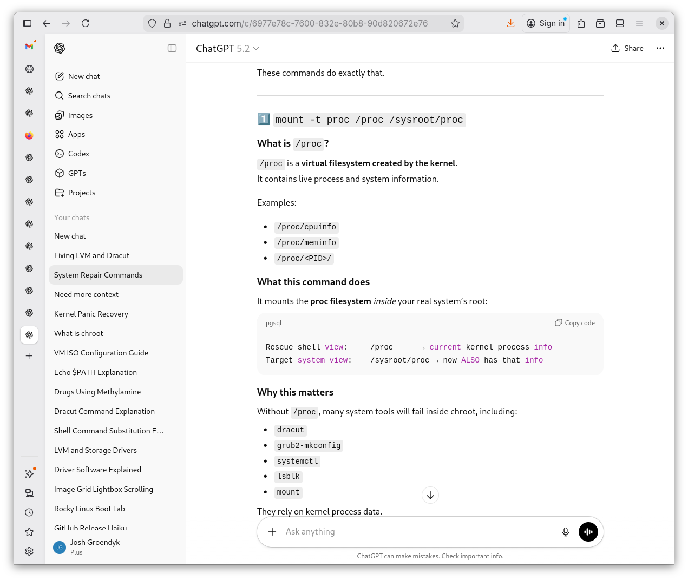Viewport: 688px width, 580px height.
Task: Toggle the browser sidebar panel
Action: point(27,23)
